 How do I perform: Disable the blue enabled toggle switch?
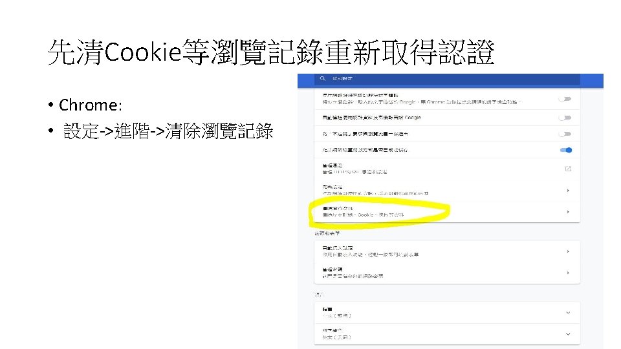tap(566, 150)
